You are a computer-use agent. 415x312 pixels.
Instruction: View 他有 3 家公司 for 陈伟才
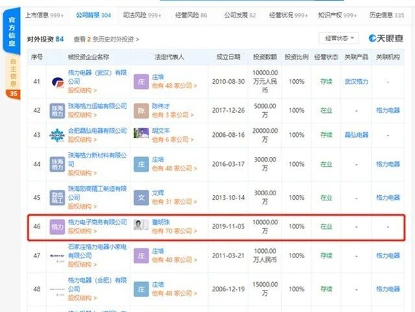click(x=173, y=115)
